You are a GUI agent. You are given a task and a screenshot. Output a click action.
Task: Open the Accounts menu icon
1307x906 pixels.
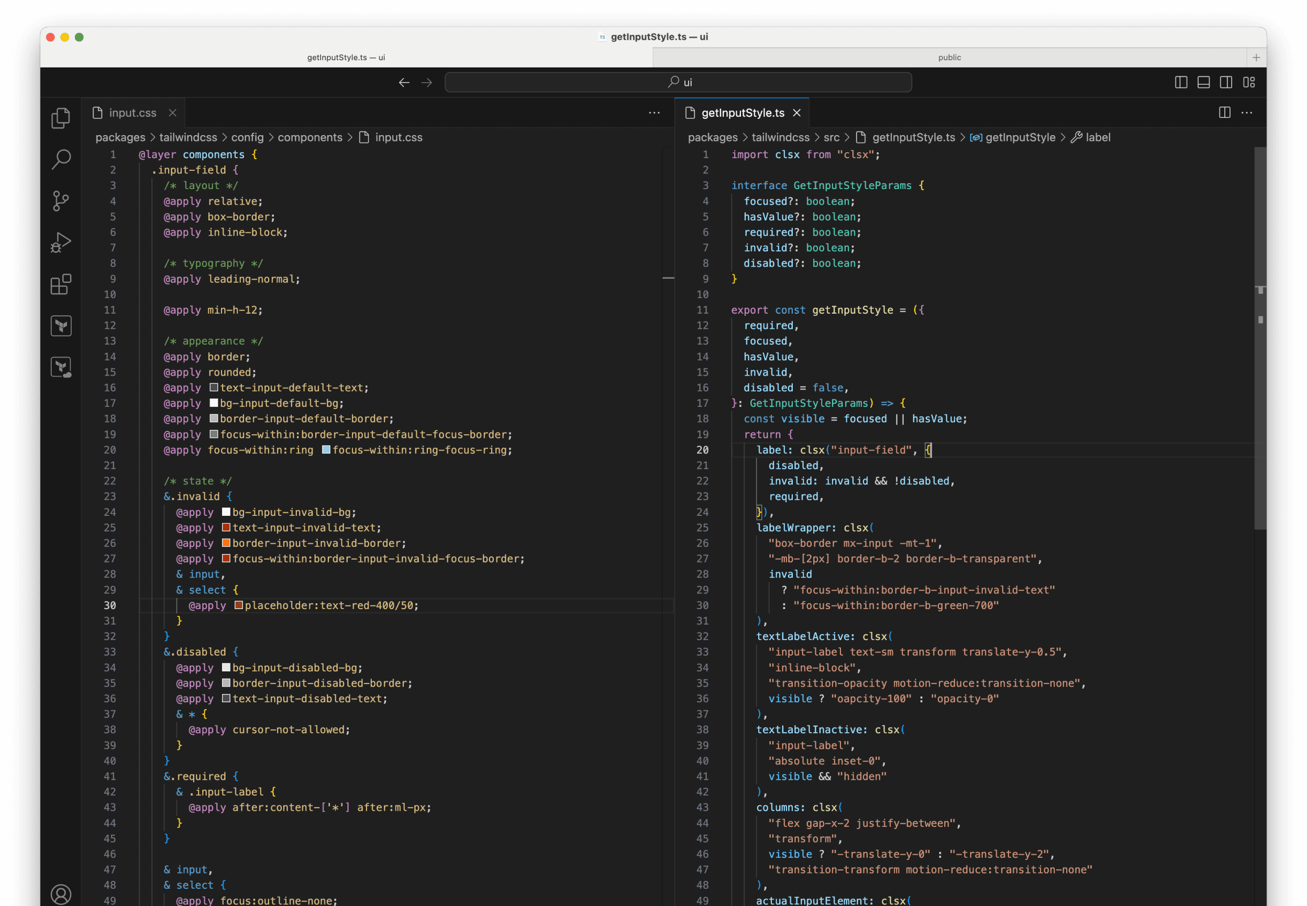(x=61, y=894)
